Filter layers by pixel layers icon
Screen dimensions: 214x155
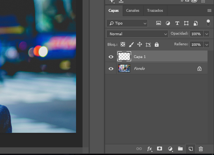coord(159,23)
